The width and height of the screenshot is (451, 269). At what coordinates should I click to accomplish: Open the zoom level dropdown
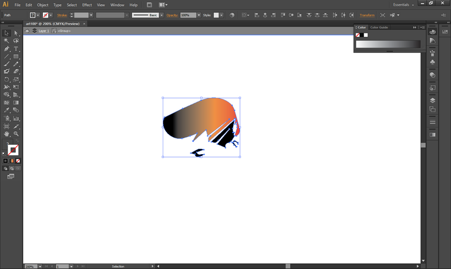[x=40, y=267]
